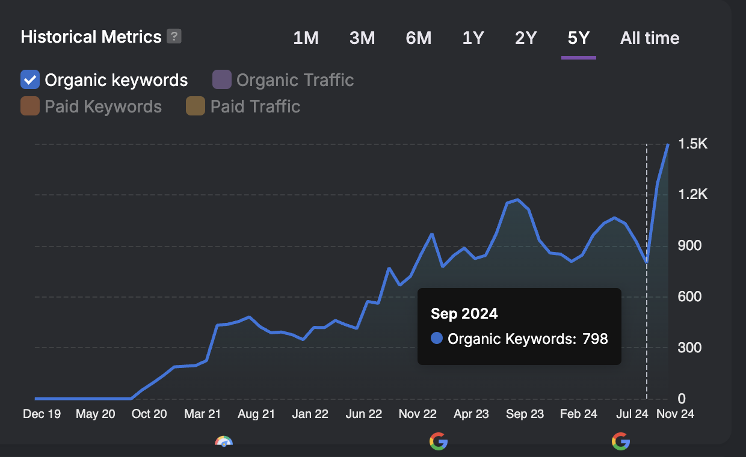This screenshot has height=457, width=746.
Task: Select the 3M time range tab
Action: [362, 38]
